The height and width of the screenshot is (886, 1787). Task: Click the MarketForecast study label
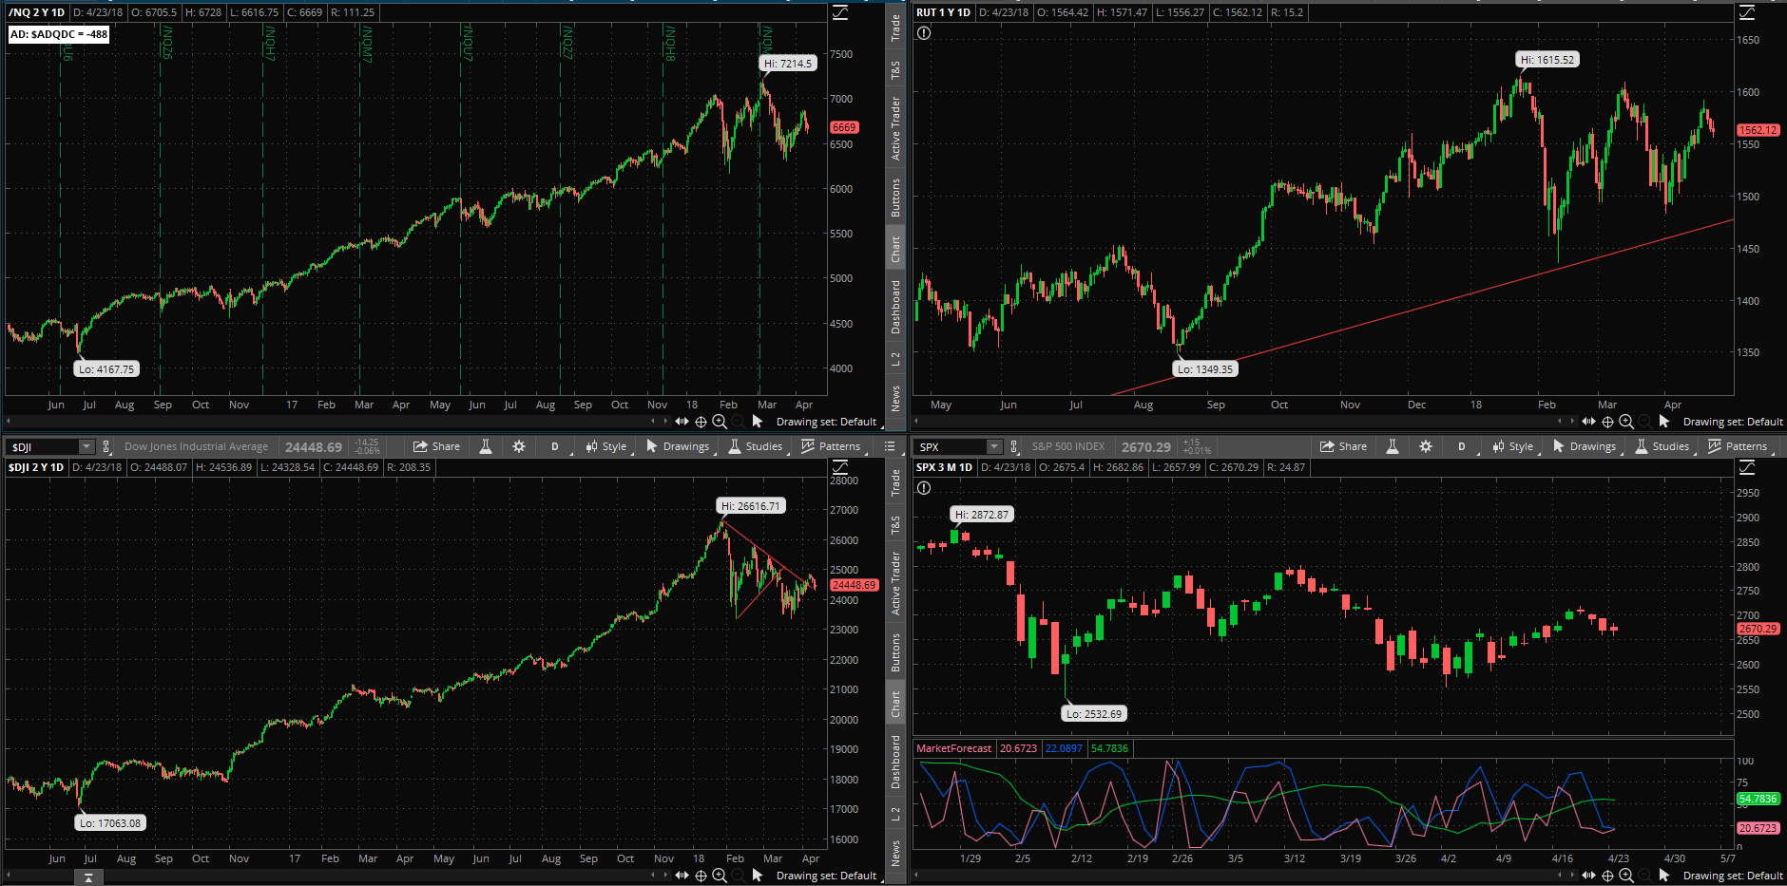[x=953, y=748]
